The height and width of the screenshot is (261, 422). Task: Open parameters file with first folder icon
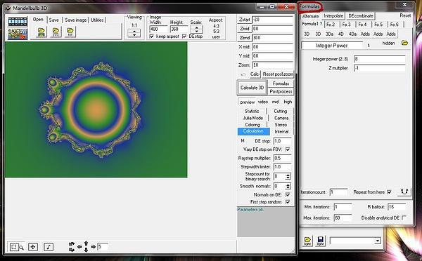41,32
